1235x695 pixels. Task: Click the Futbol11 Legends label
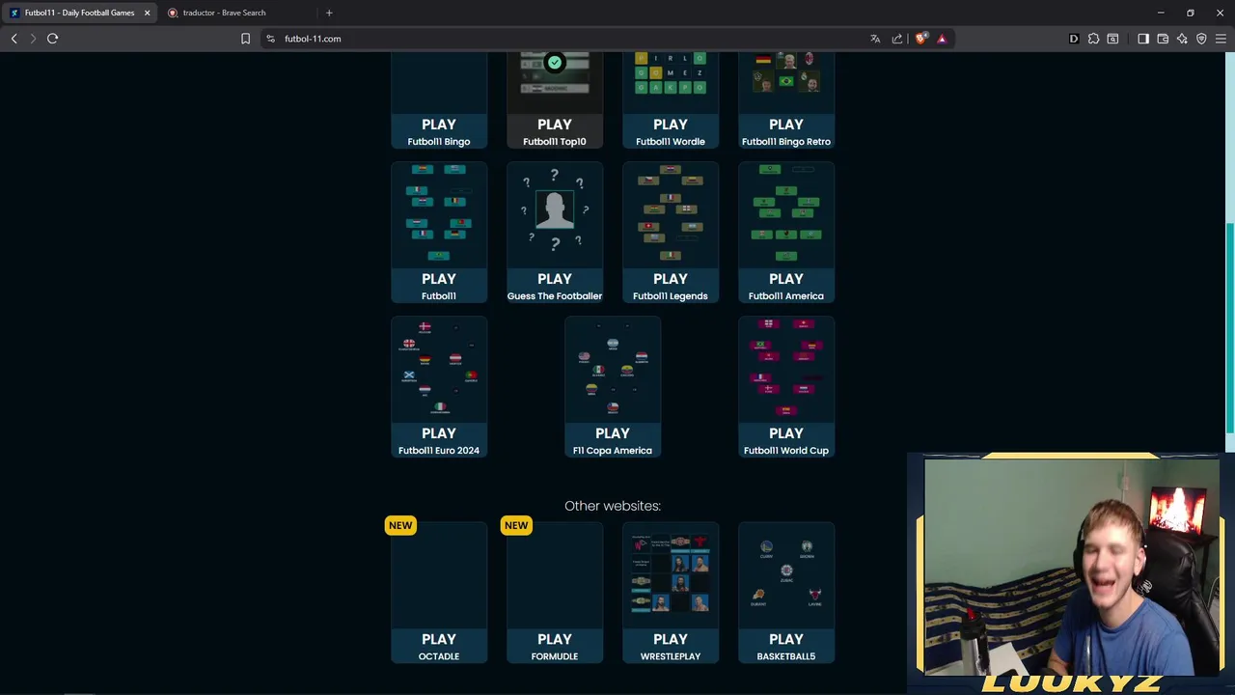click(x=671, y=296)
